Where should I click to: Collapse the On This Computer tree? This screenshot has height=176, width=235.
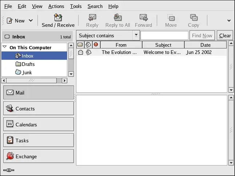coord(5,47)
